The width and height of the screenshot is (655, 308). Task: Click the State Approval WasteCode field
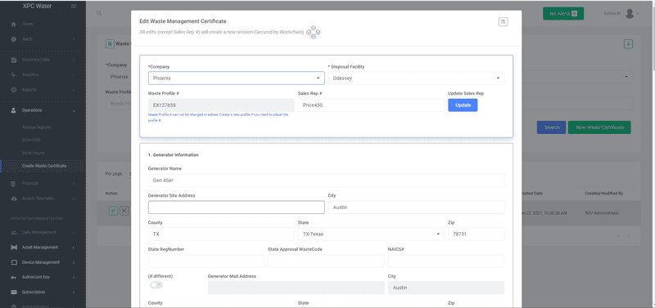tap(326, 261)
